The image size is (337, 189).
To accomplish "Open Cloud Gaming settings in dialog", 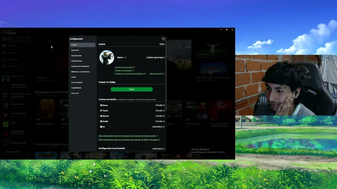I will click(x=83, y=82).
